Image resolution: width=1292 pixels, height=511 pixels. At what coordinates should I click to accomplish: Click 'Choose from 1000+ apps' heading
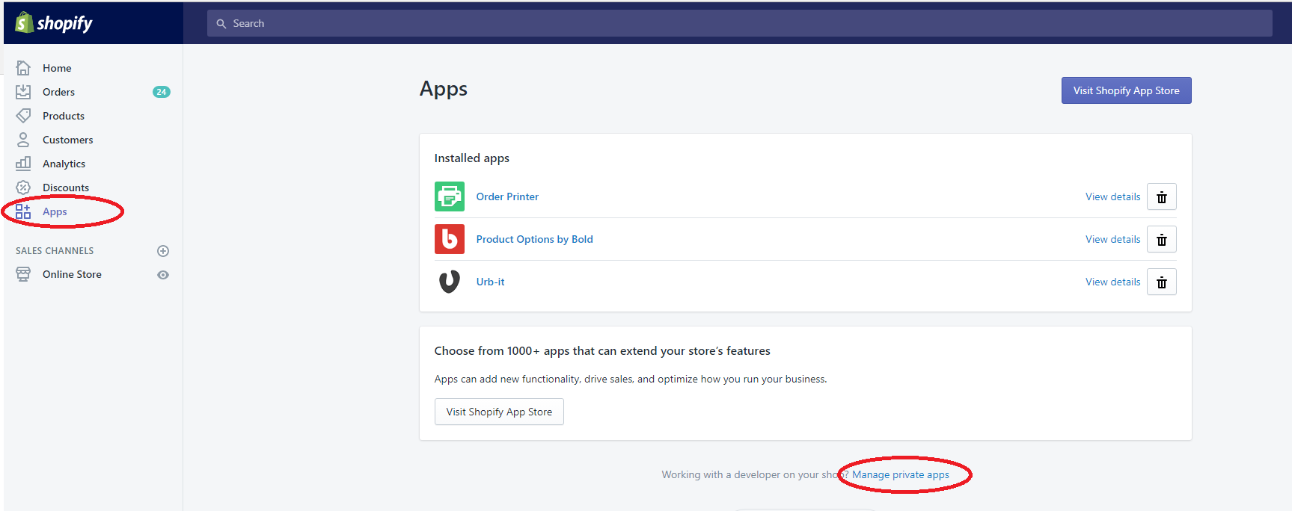point(602,351)
